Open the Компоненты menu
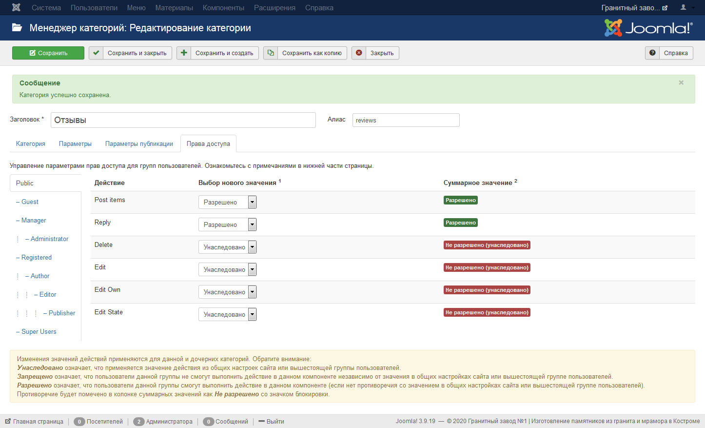This screenshot has width=705, height=428. point(223,8)
